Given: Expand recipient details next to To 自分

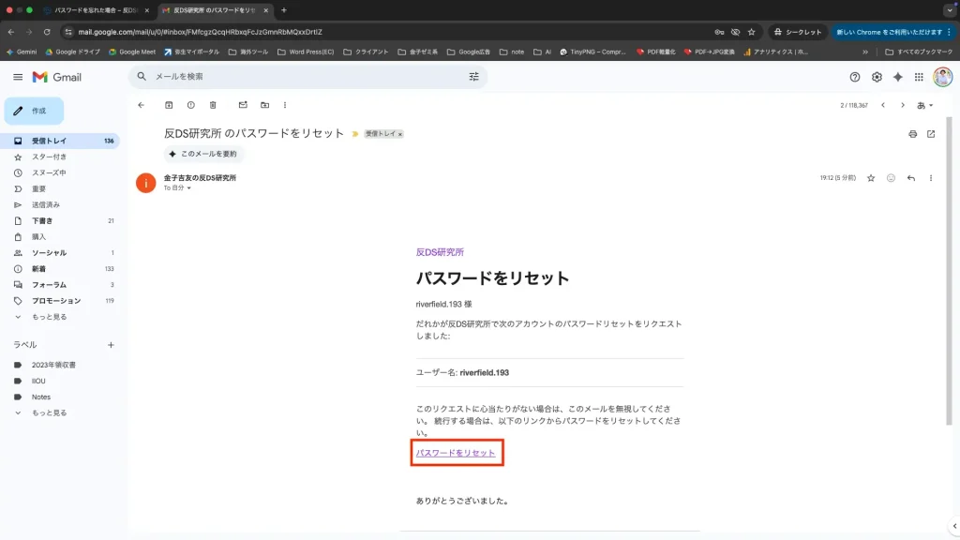Looking at the screenshot, I should click(189, 188).
